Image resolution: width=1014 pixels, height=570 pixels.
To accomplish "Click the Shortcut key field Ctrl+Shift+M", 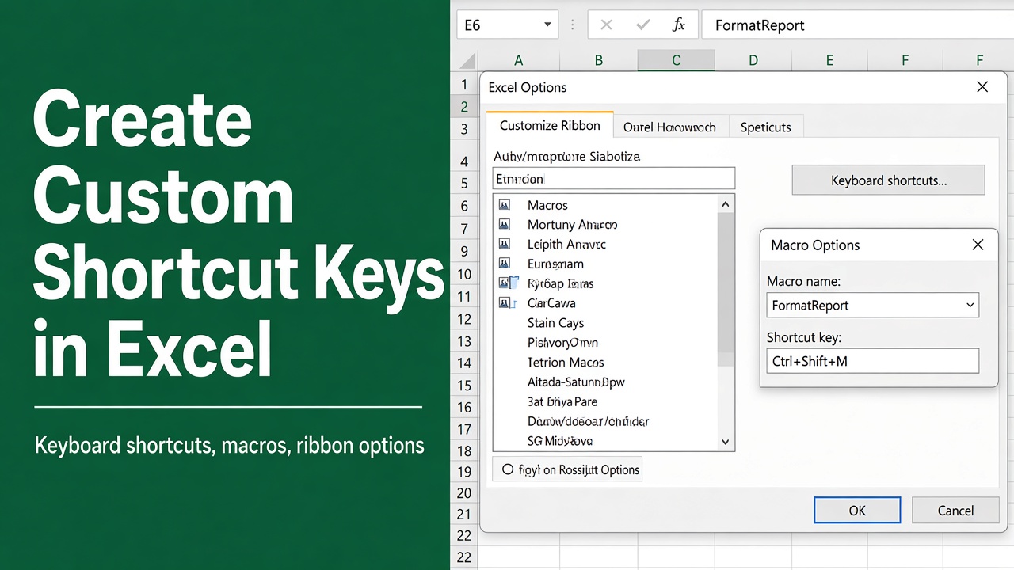I will (873, 361).
